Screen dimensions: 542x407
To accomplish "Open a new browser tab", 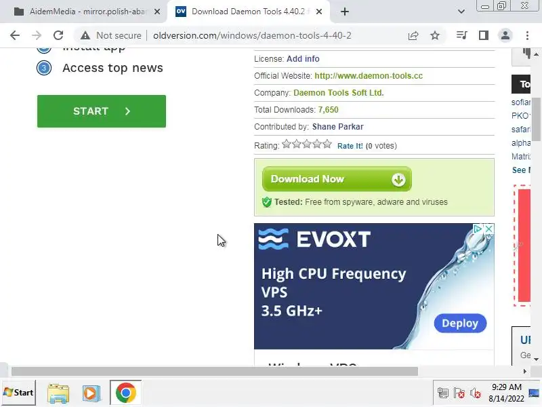I will click(345, 12).
